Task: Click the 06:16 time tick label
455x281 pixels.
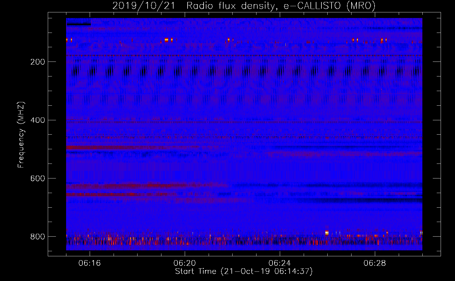Action: [90, 263]
